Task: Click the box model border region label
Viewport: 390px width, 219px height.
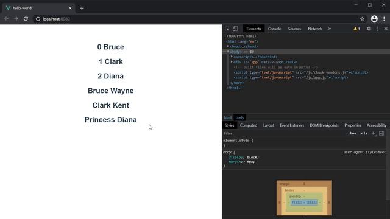Action: point(289,190)
